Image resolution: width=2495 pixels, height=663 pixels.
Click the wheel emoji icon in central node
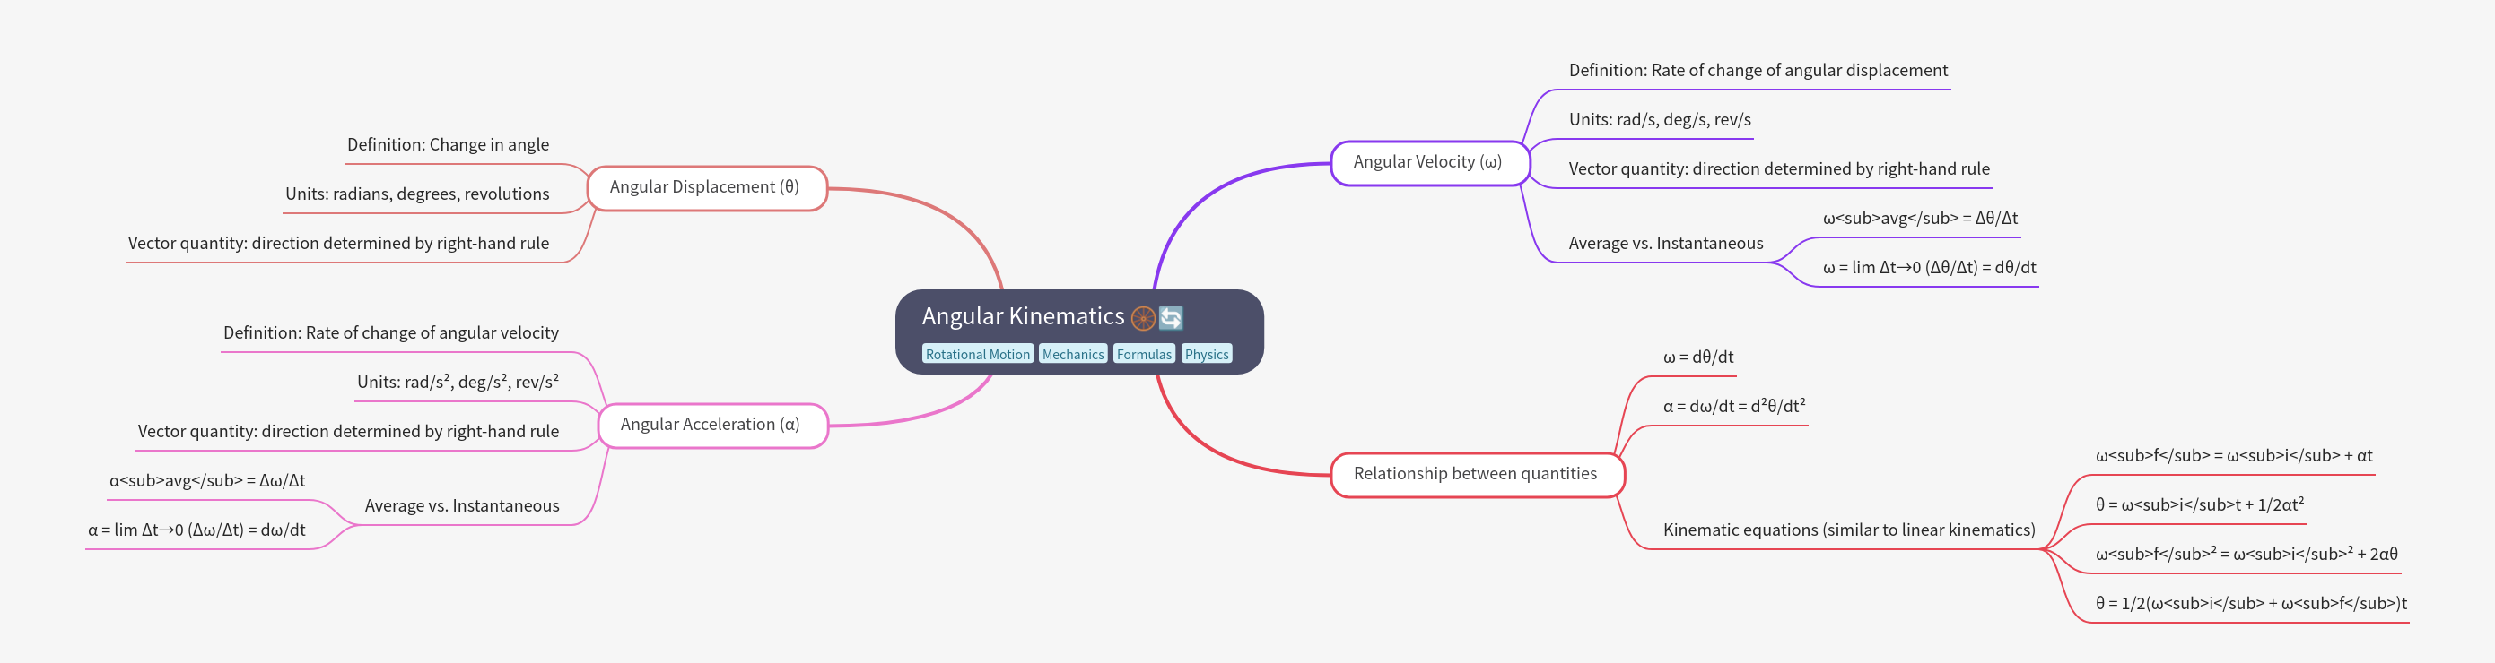1143,318
